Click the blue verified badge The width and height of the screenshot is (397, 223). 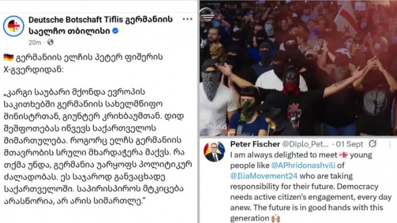click(115, 31)
